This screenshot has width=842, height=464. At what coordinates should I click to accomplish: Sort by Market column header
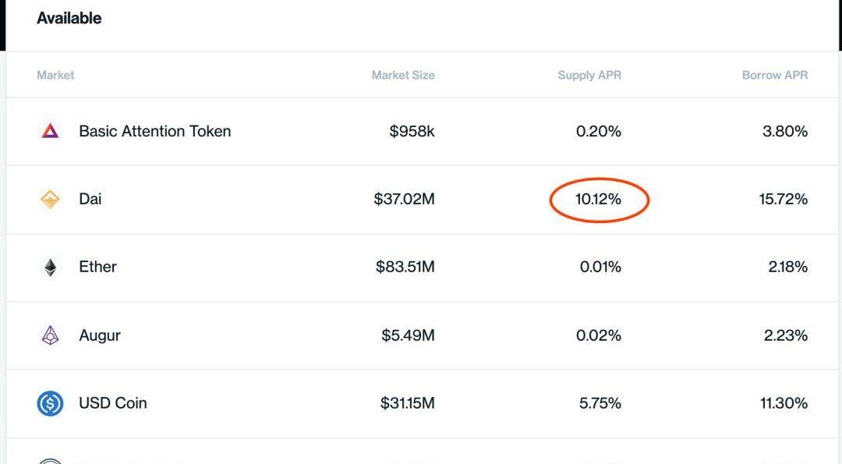[x=55, y=75]
